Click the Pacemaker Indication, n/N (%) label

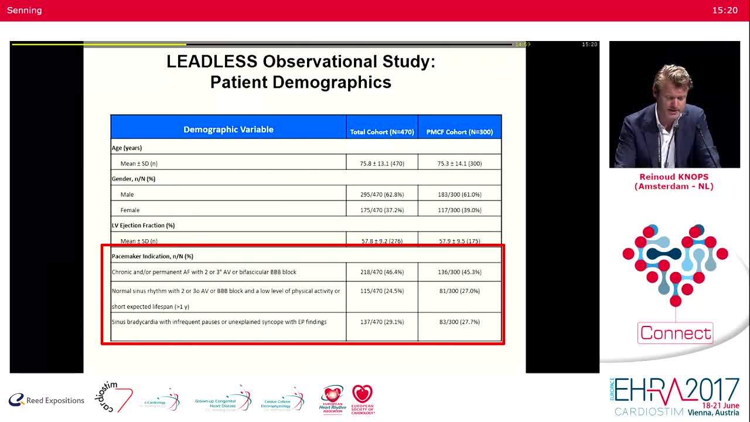(152, 256)
